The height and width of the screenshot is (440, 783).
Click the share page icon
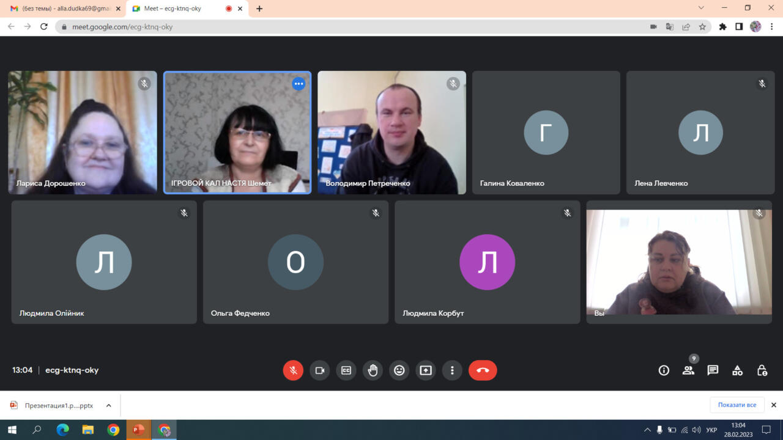point(686,27)
